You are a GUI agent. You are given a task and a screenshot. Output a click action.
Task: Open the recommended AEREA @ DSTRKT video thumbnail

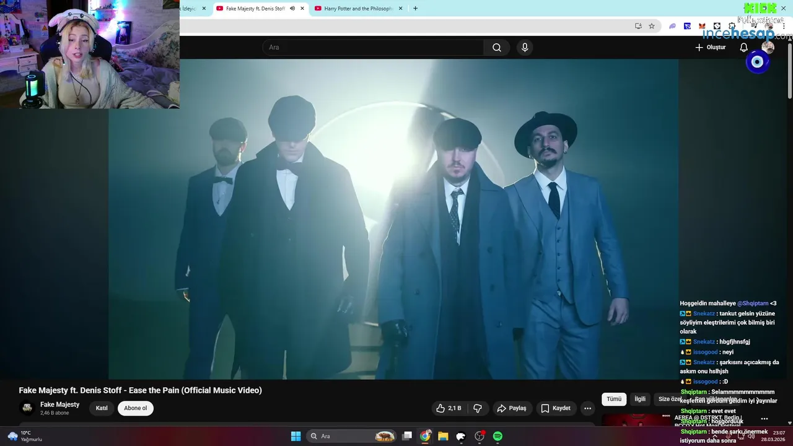(636, 421)
